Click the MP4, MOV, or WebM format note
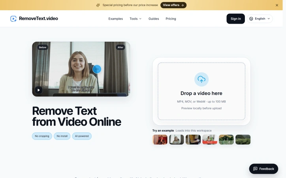 click(x=201, y=102)
